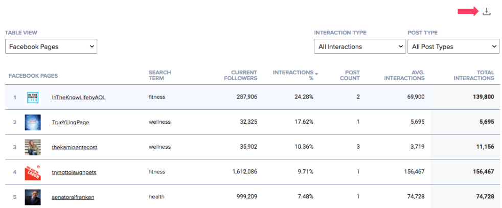This screenshot has height=208, width=502.
Task: Sort by Post Count column header
Action: coord(350,75)
